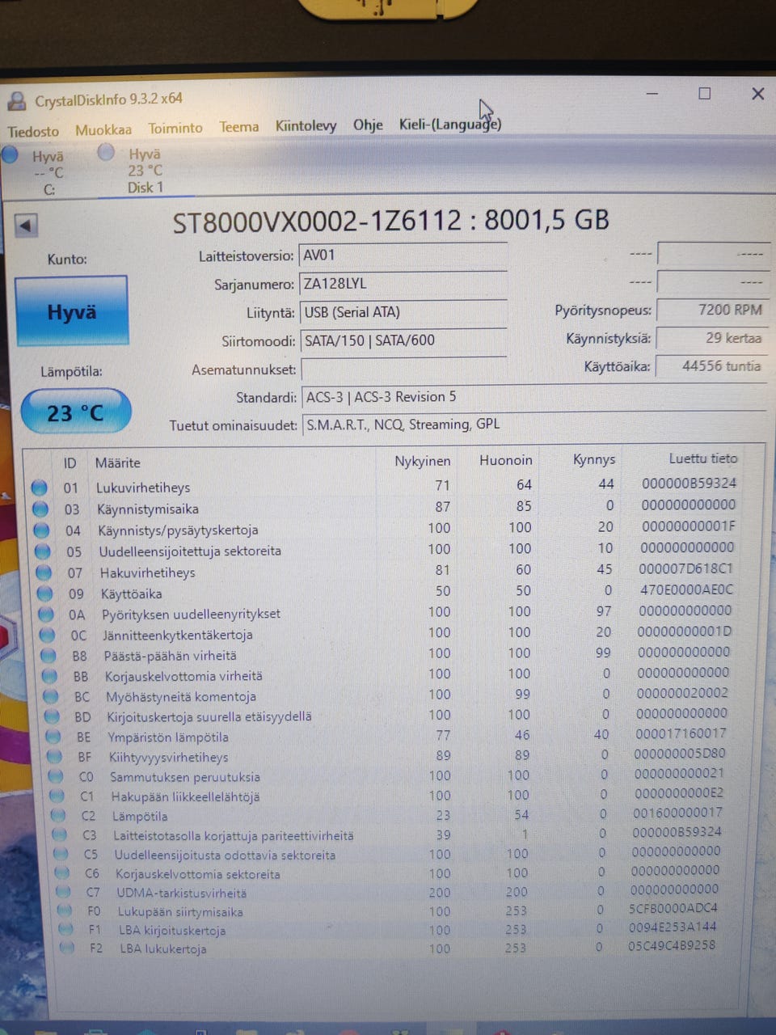Image resolution: width=776 pixels, height=1035 pixels.
Task: Click the status icon for Myöhästyneitä komentoja
Action: pos(52,696)
